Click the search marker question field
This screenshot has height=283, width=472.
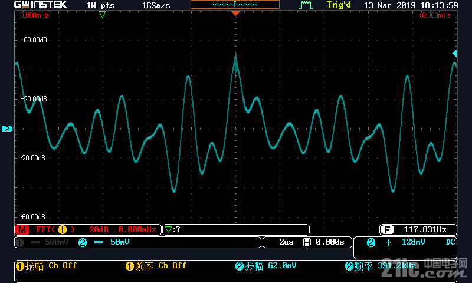tap(236, 230)
